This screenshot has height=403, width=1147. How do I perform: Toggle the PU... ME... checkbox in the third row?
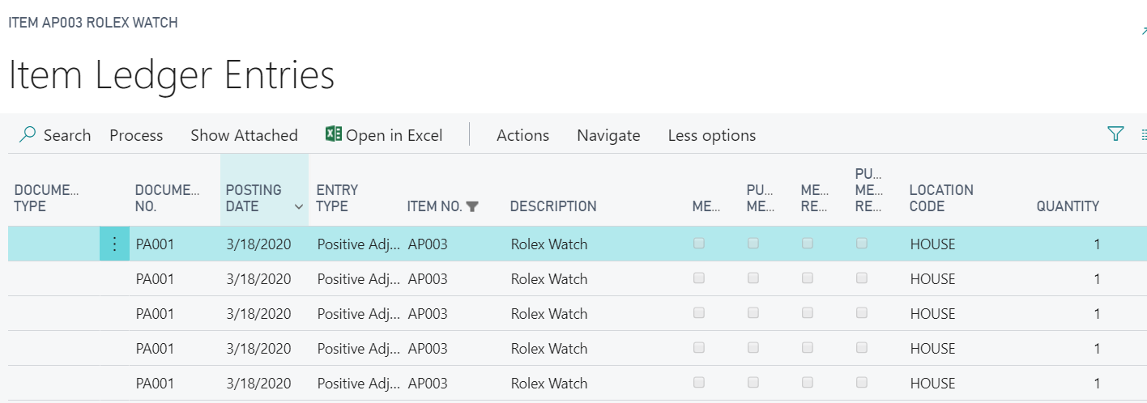click(x=753, y=312)
